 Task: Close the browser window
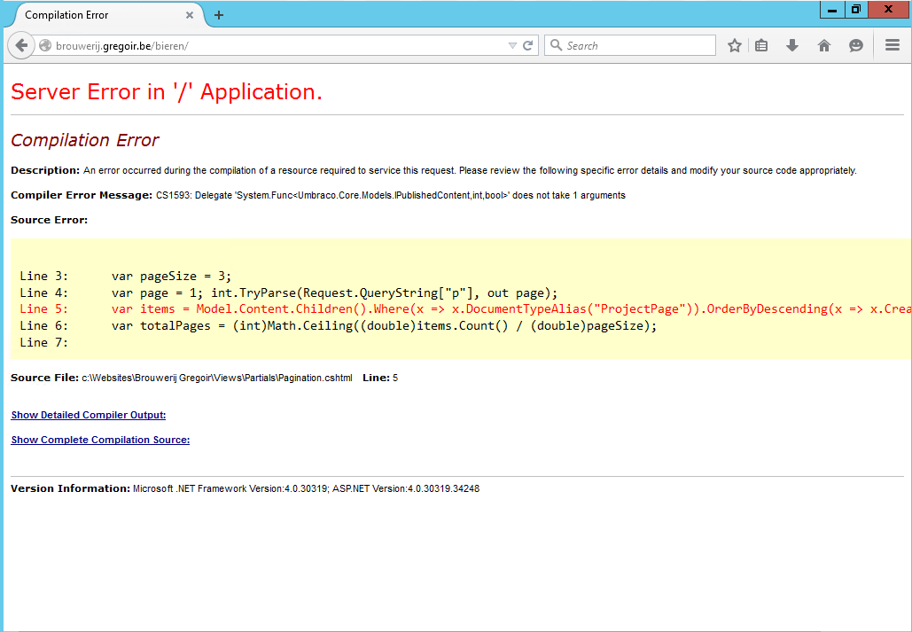point(889,10)
